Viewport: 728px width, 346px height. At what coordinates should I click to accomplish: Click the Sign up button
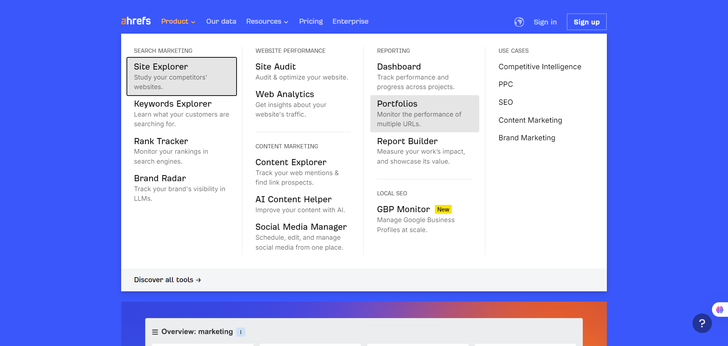point(587,22)
